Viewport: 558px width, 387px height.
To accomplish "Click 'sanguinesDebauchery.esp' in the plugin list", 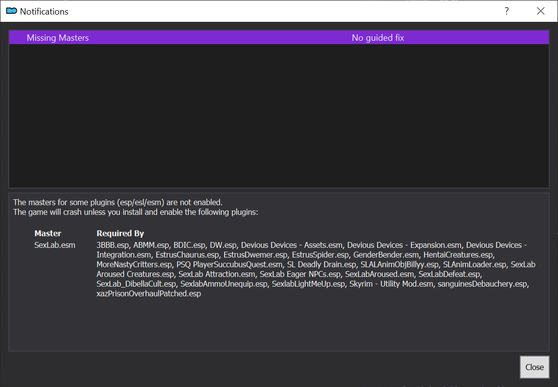I will (483, 284).
